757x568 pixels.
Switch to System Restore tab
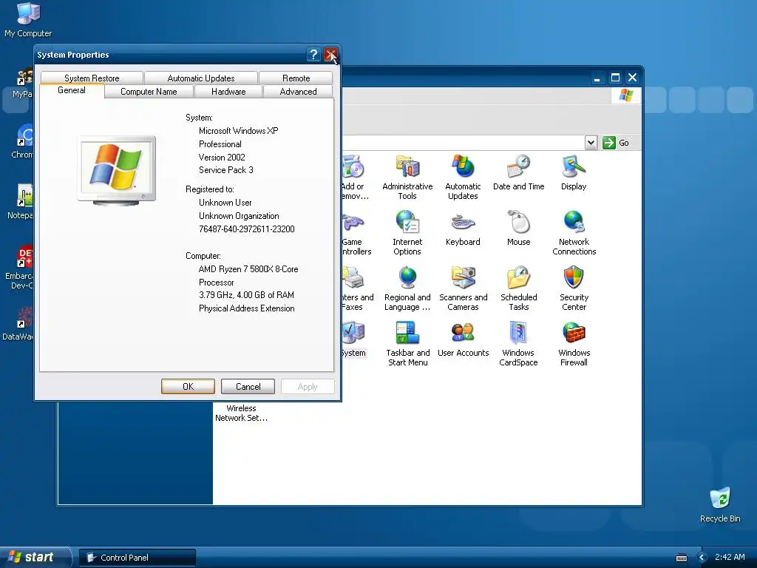pyautogui.click(x=92, y=78)
